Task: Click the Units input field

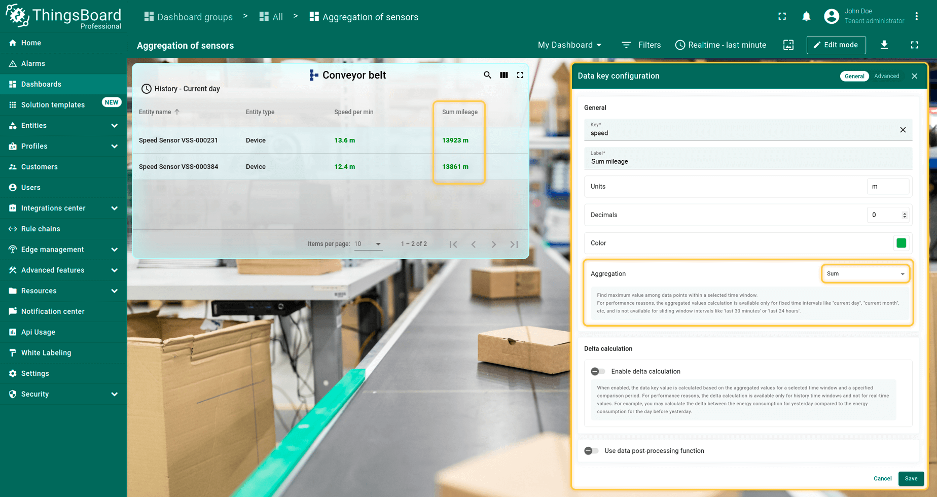Action: pos(887,187)
